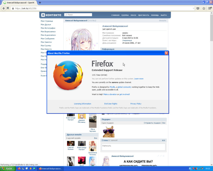Click the Firefox icon in quick launch

click(x=19, y=169)
